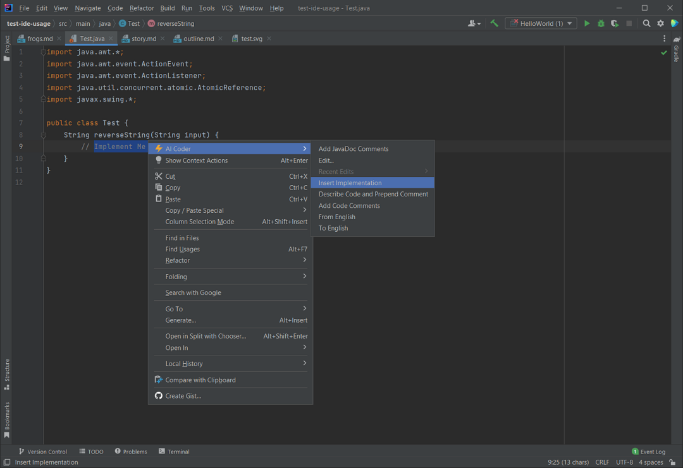Switch to the story.md tab
Screen dimensions: 683x468
click(x=144, y=38)
